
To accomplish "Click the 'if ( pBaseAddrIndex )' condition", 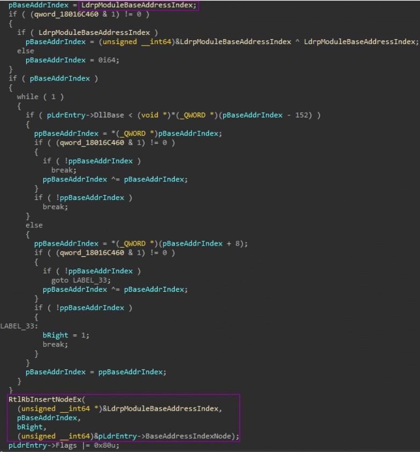I will pos(53,78).
